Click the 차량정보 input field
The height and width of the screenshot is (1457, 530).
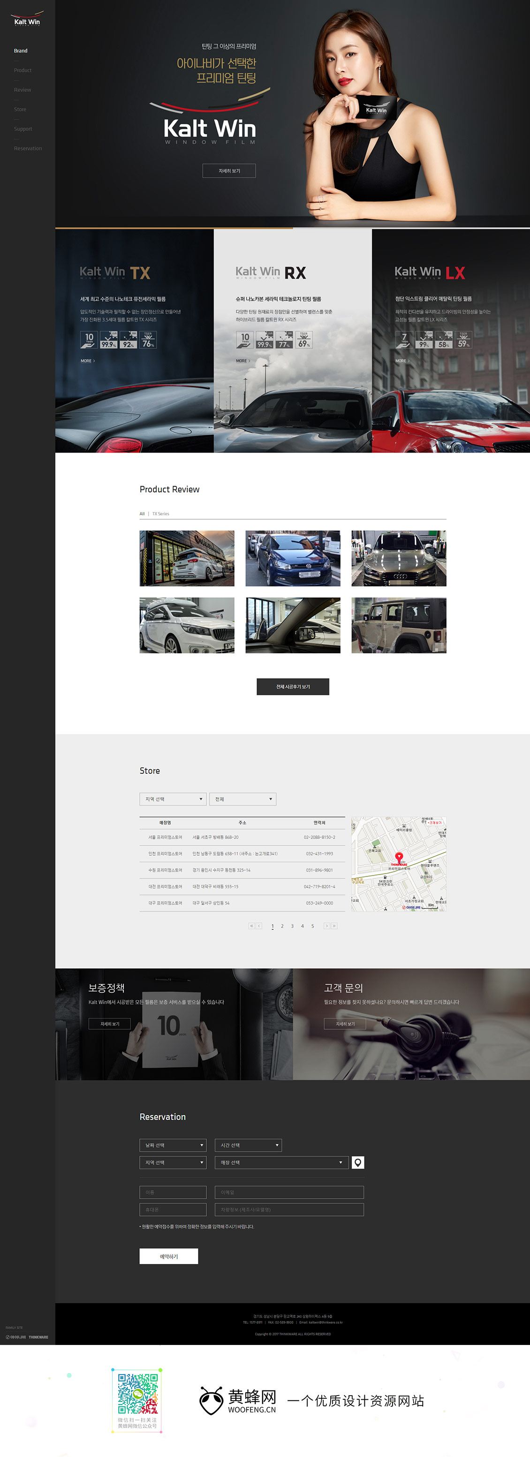pyautogui.click(x=289, y=1209)
